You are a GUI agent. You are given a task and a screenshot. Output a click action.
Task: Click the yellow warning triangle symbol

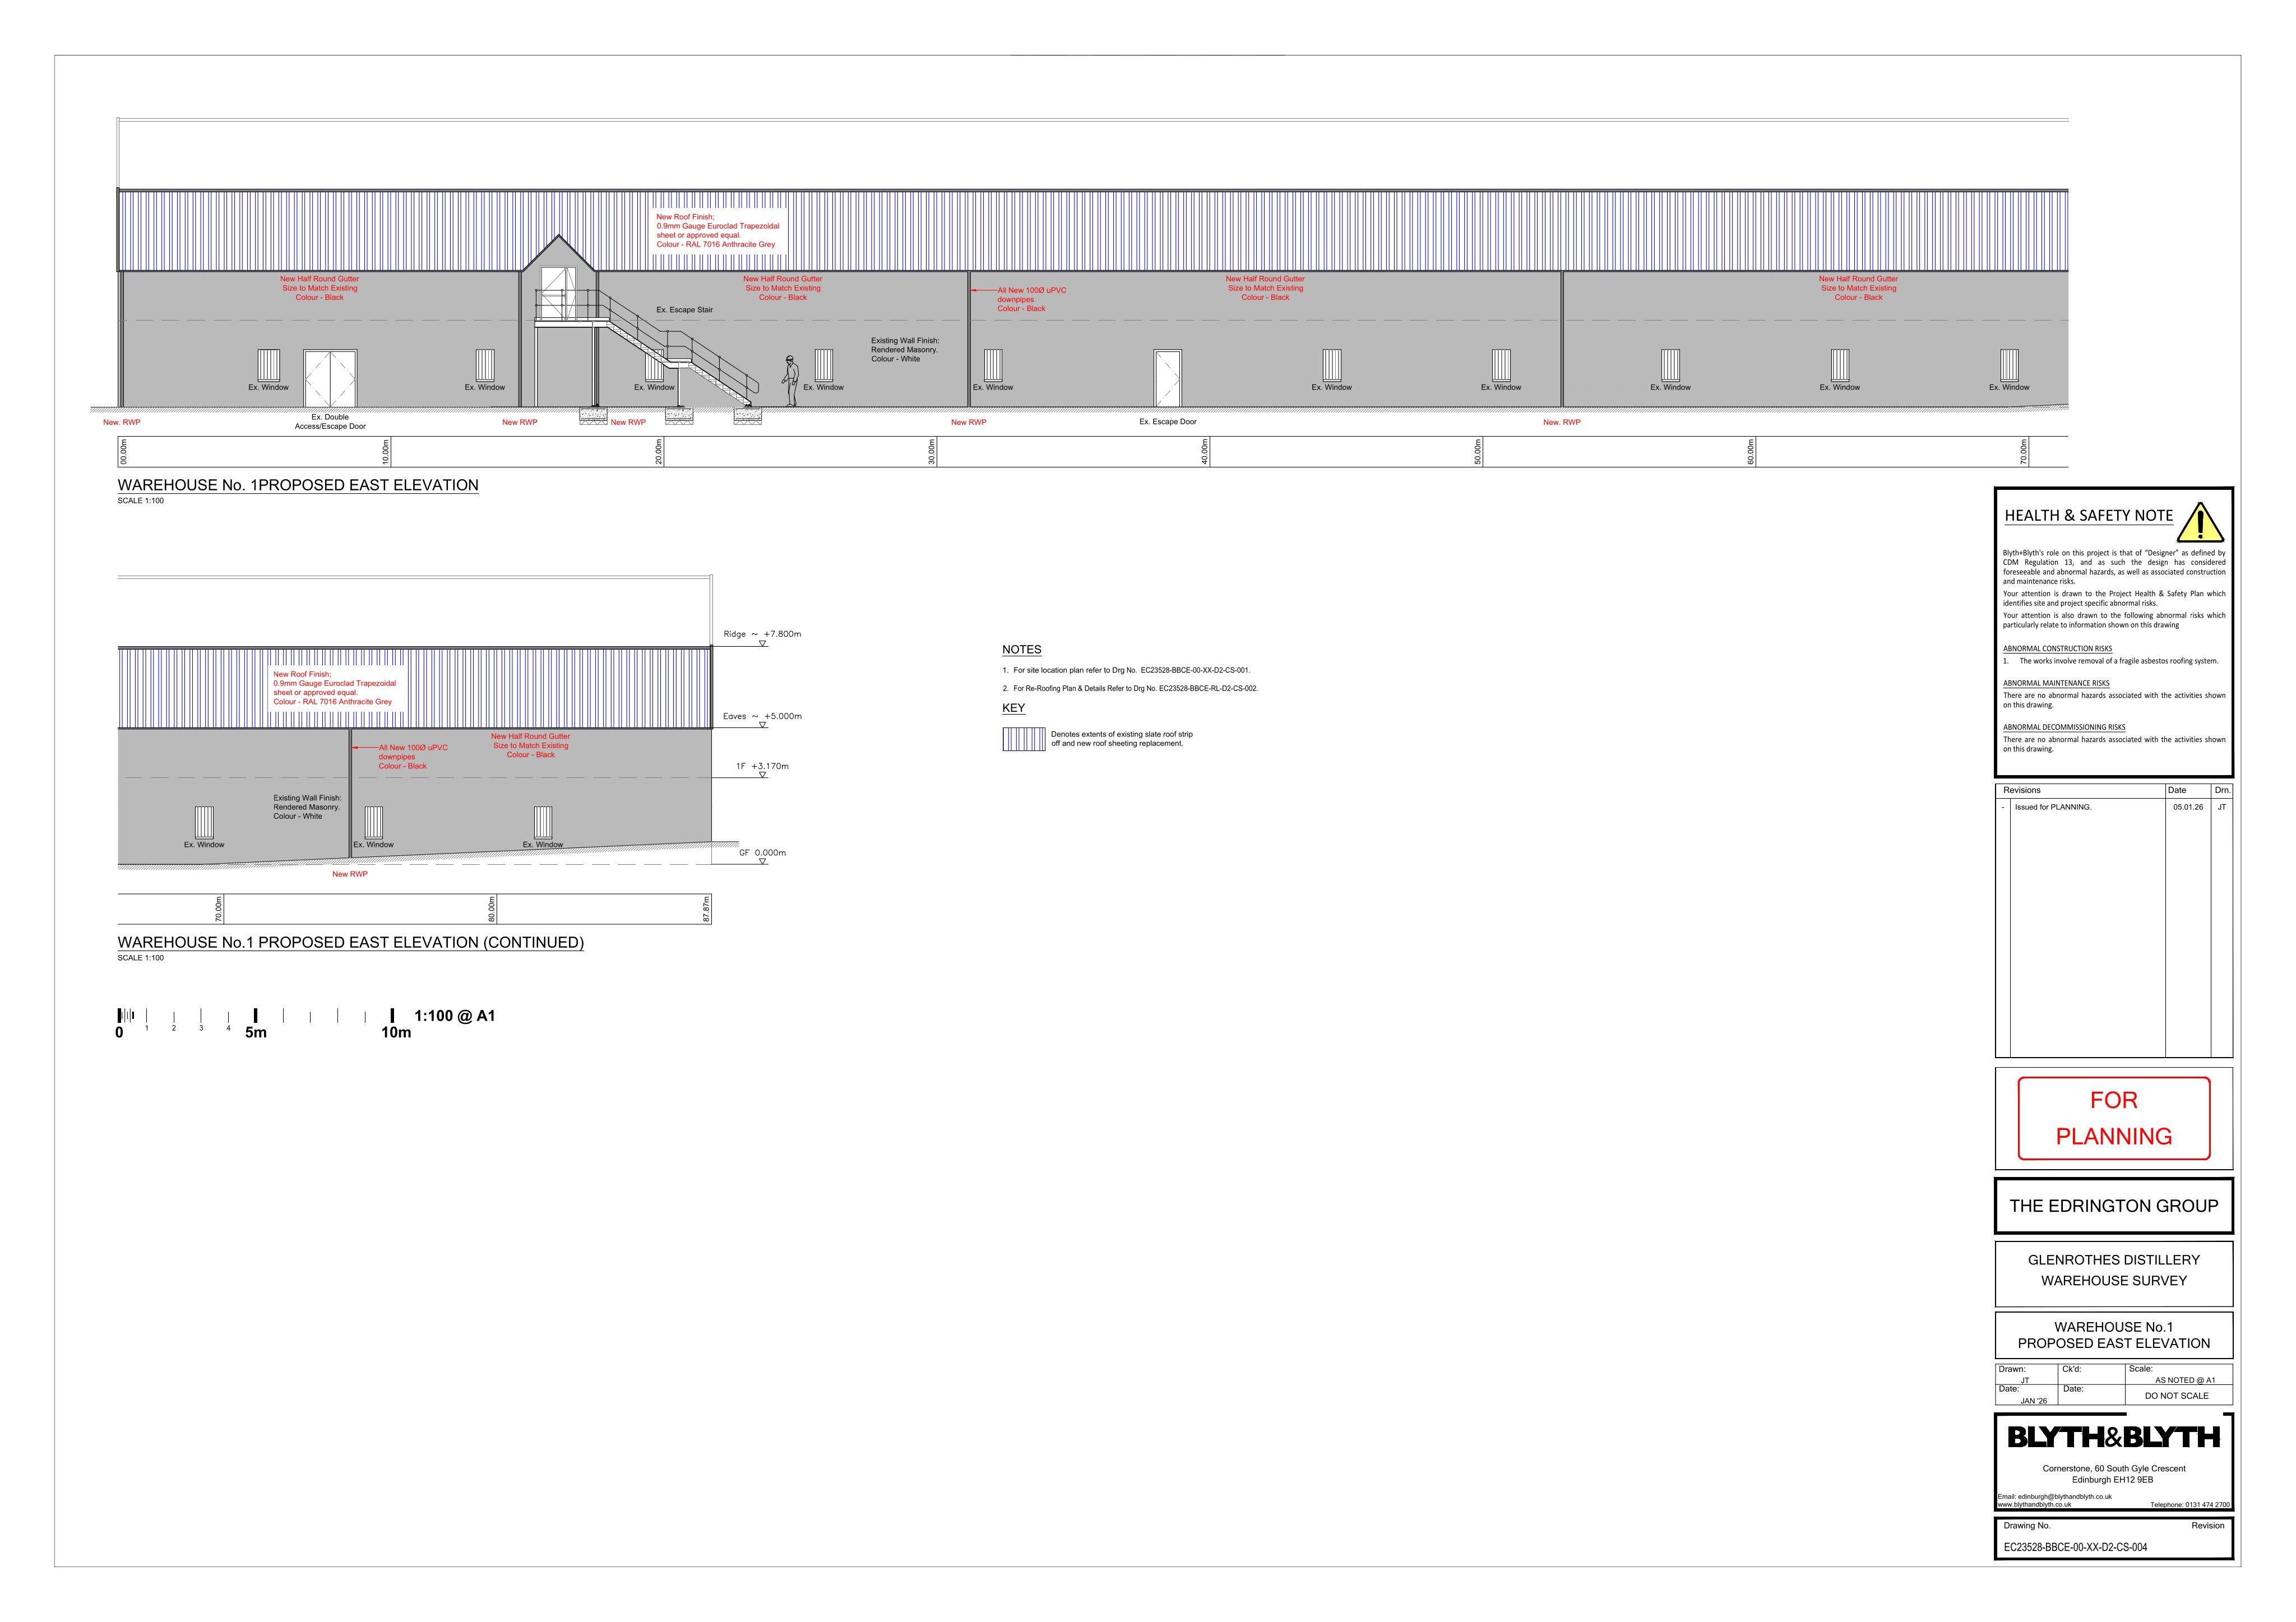[2200, 522]
